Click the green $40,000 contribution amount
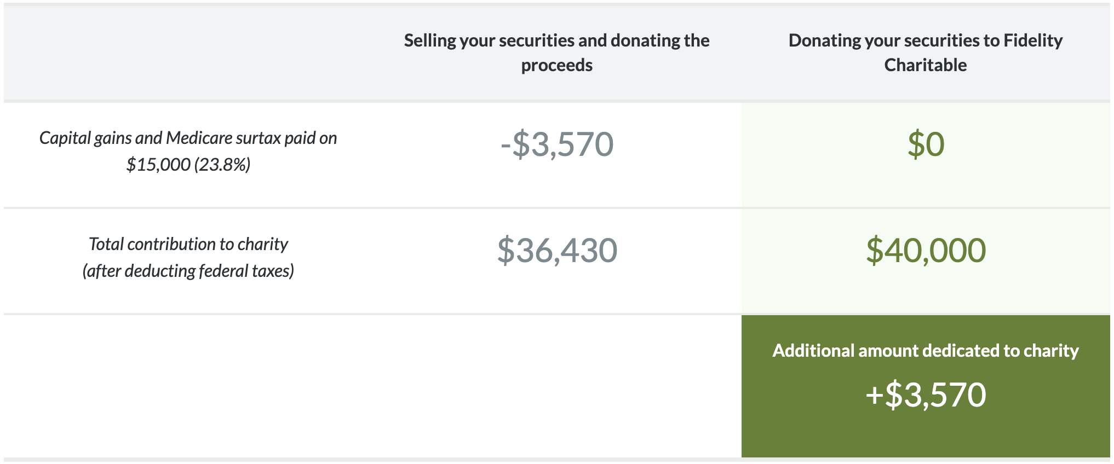The height and width of the screenshot is (464, 1114). coord(926,251)
